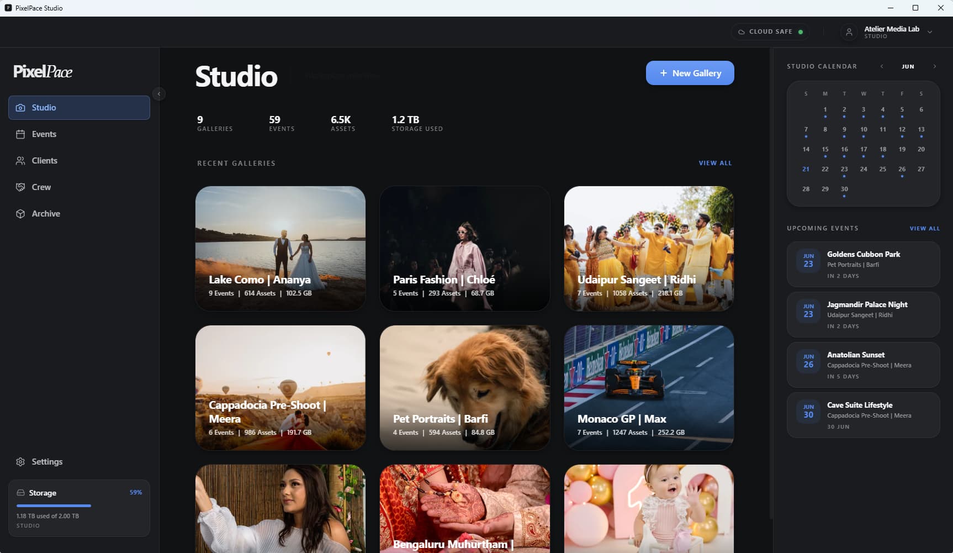Click the Events calendar icon in sidebar
This screenshot has height=553, width=953.
pos(20,134)
